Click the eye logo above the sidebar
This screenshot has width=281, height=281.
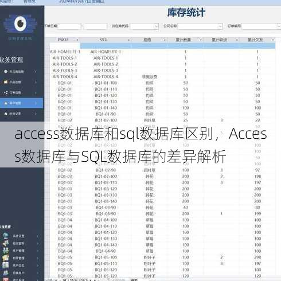tap(20, 24)
